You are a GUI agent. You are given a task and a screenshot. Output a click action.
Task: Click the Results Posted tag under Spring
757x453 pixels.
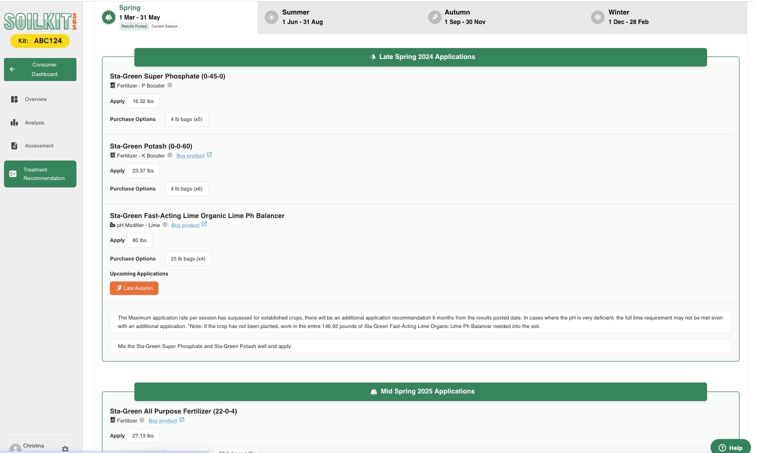[x=134, y=26]
